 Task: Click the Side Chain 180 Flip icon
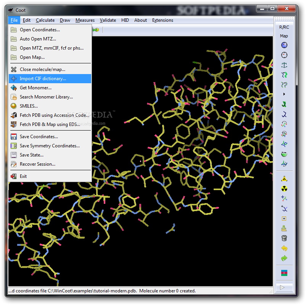pyautogui.click(x=284, y=154)
